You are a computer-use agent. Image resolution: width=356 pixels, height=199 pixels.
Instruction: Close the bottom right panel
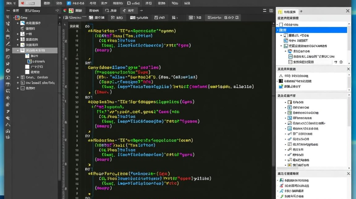click(349, 174)
